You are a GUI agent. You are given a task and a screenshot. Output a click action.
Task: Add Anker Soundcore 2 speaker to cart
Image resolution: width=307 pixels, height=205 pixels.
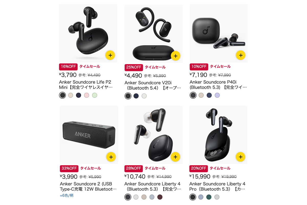coord(111,157)
